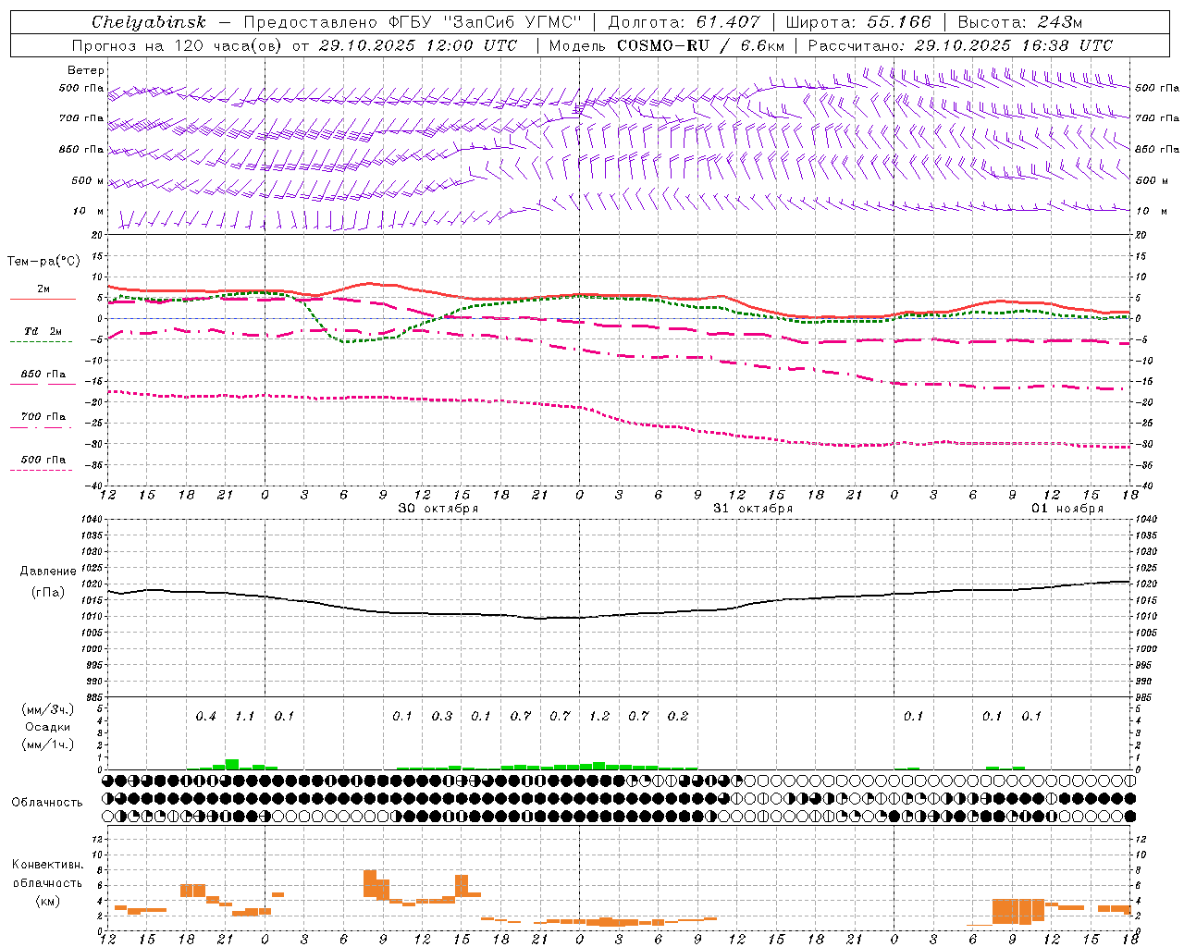The image size is (1184, 947).
Task: Click the Chelyabinsk station title
Action: point(149,22)
